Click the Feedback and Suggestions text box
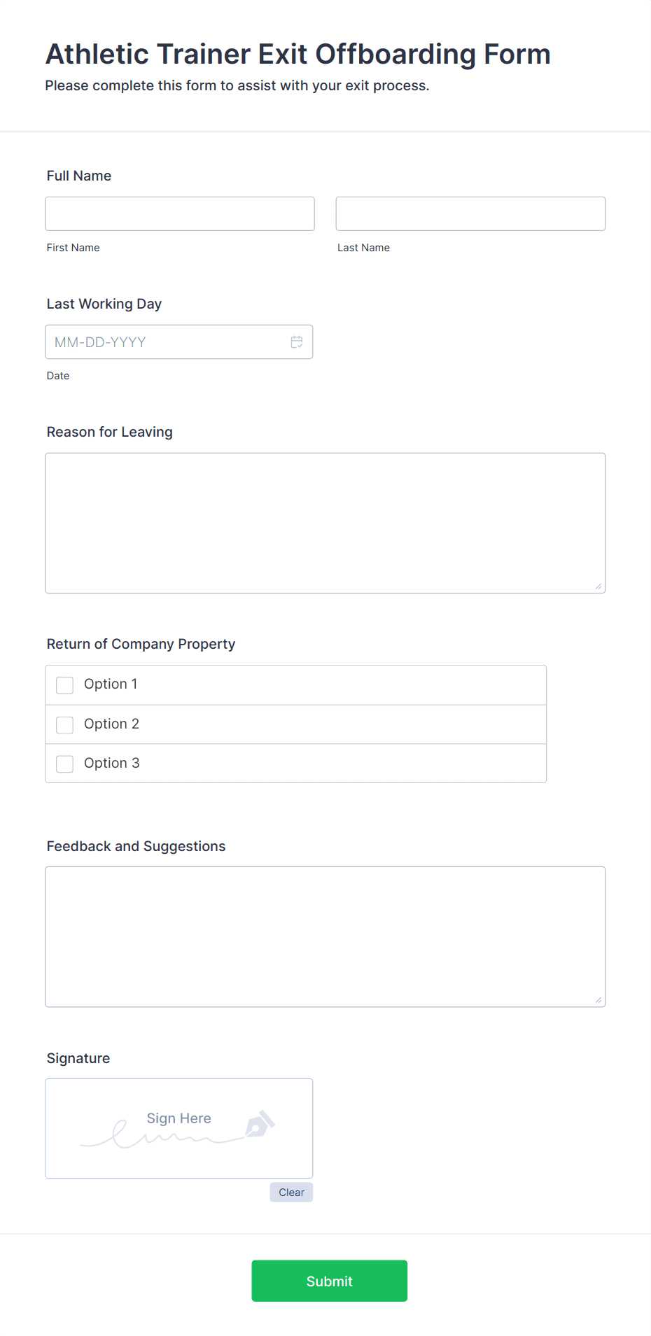The width and height of the screenshot is (651, 1336). pos(325,936)
